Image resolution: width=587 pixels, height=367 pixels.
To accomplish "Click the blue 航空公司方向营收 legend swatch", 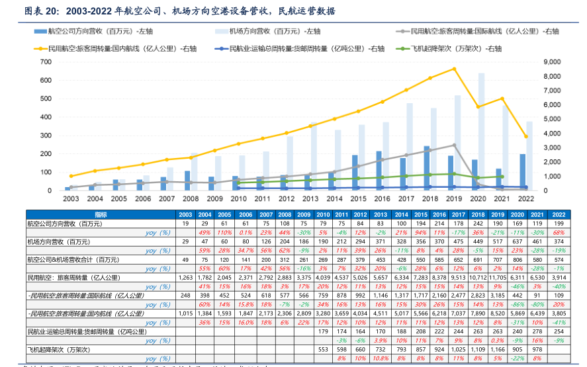I will [40, 31].
